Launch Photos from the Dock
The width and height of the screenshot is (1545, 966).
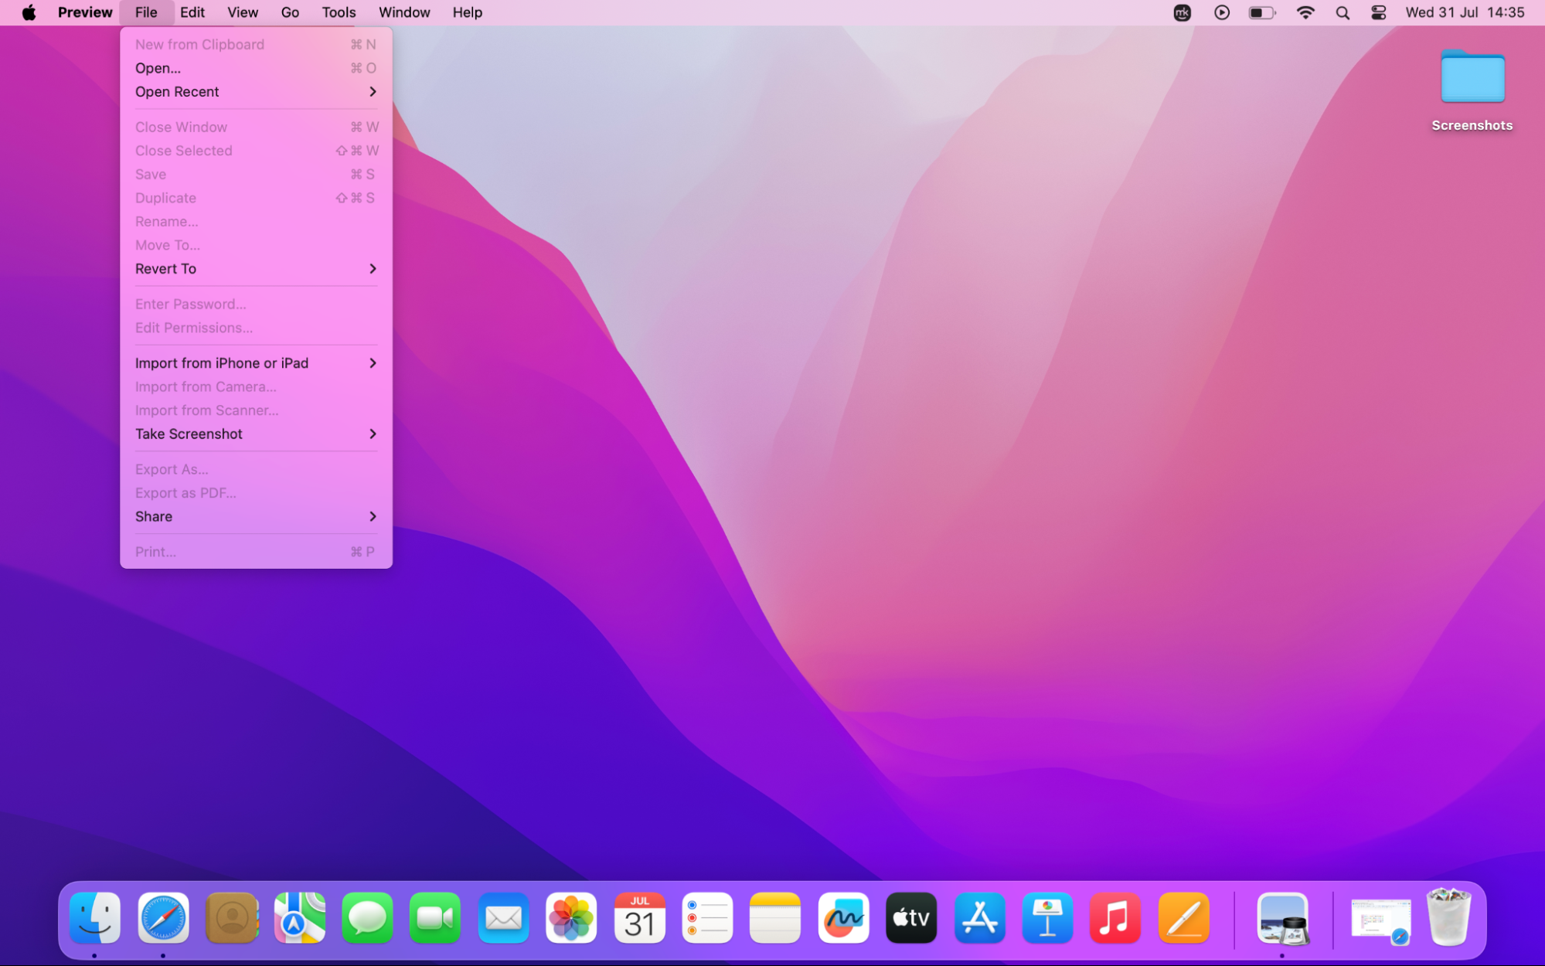coord(571,918)
